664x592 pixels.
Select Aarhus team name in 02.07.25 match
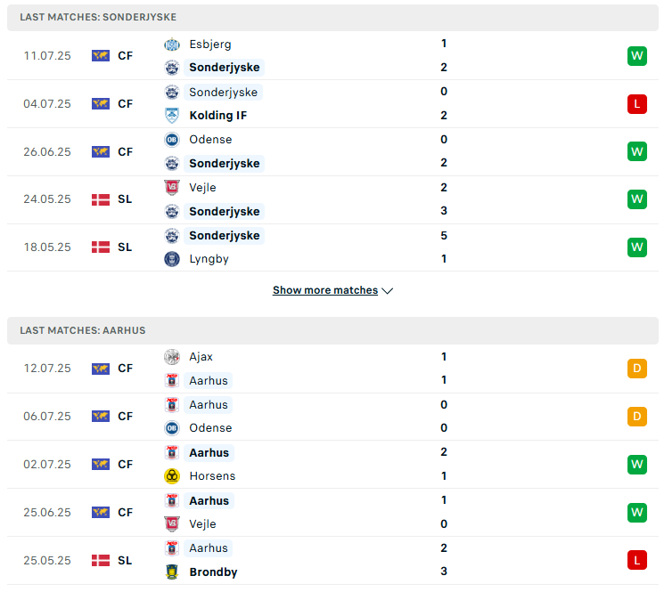[209, 453]
